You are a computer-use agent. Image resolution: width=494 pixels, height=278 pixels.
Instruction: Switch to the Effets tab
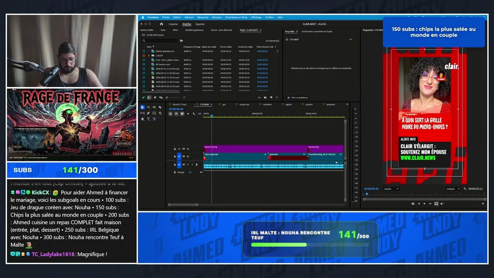pos(175,30)
